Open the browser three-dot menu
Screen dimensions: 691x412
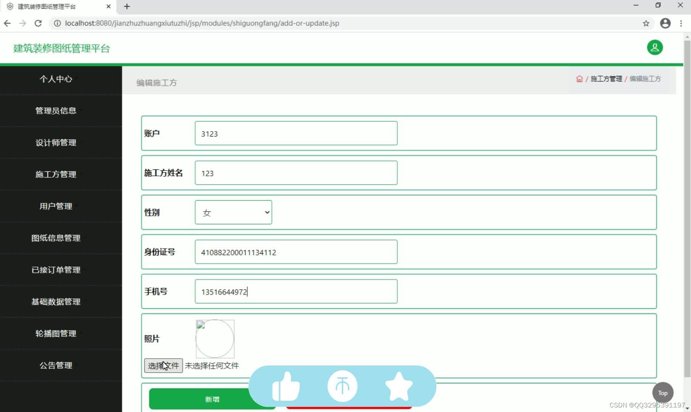[x=681, y=23]
